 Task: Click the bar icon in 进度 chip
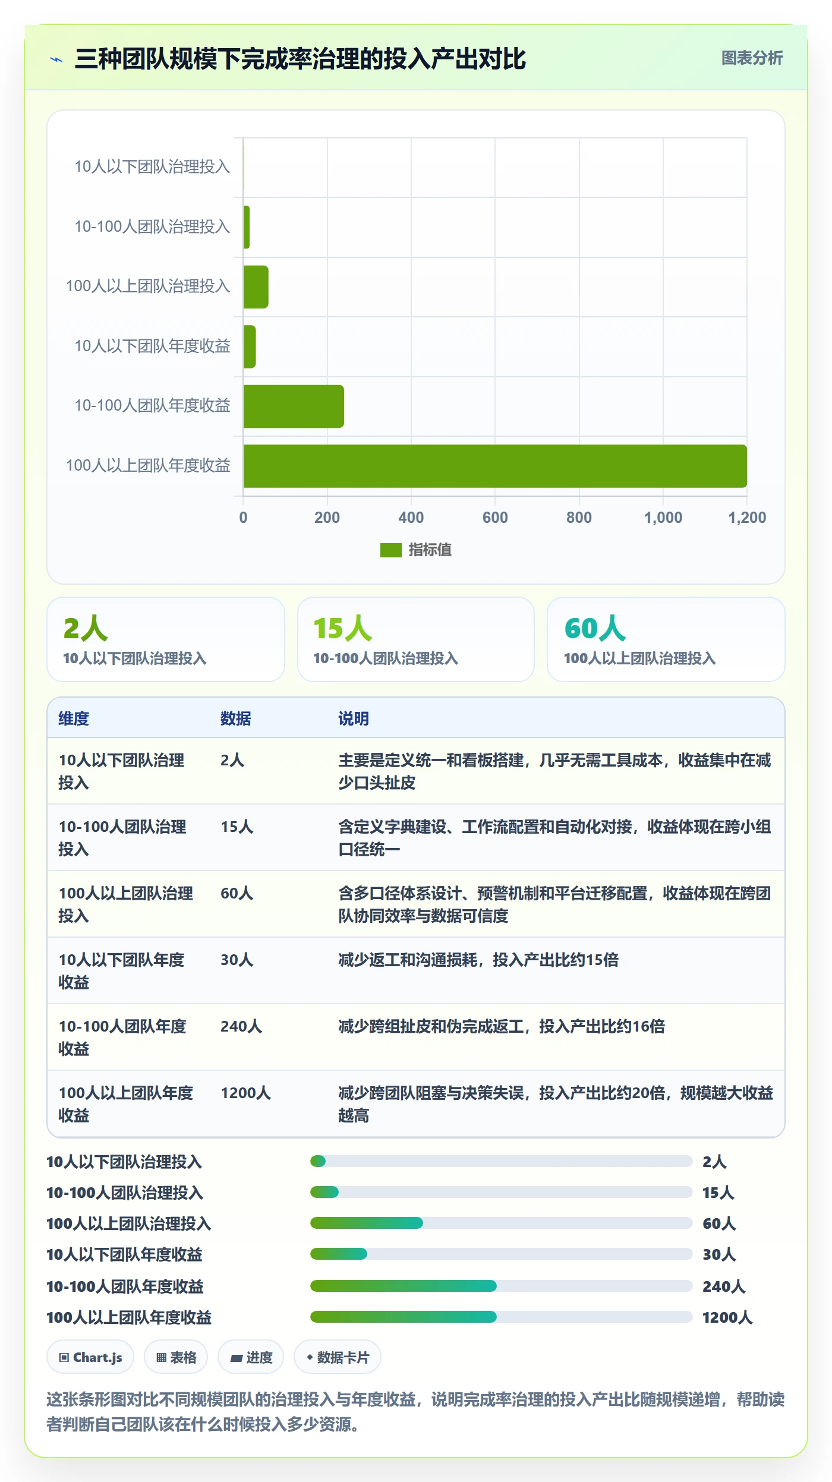pos(236,1358)
